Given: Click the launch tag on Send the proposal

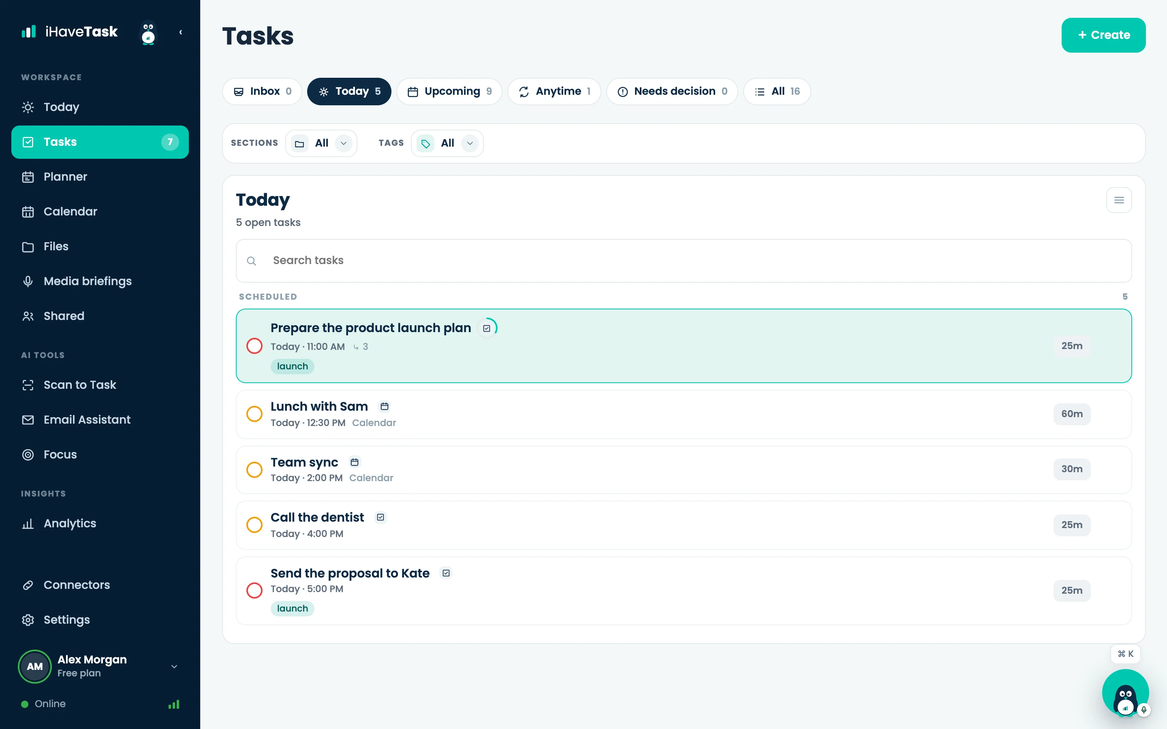Looking at the screenshot, I should coord(292,608).
